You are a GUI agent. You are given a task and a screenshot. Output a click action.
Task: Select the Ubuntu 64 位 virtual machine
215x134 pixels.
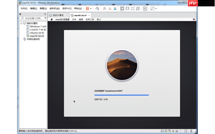tap(37, 33)
